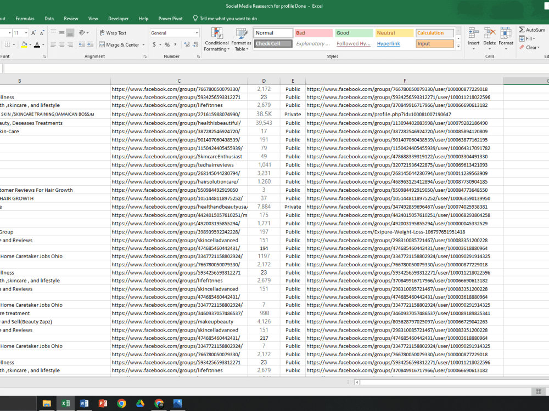Switch to the View tab
Screen dimensions: 549x411
click(93, 19)
